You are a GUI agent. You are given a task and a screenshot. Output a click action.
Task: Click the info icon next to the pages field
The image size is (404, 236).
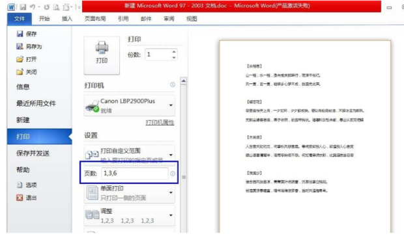(173, 174)
